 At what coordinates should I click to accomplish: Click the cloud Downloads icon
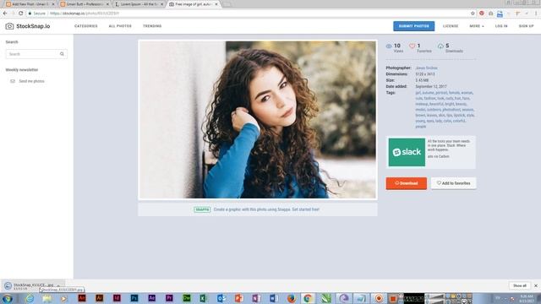[440, 46]
